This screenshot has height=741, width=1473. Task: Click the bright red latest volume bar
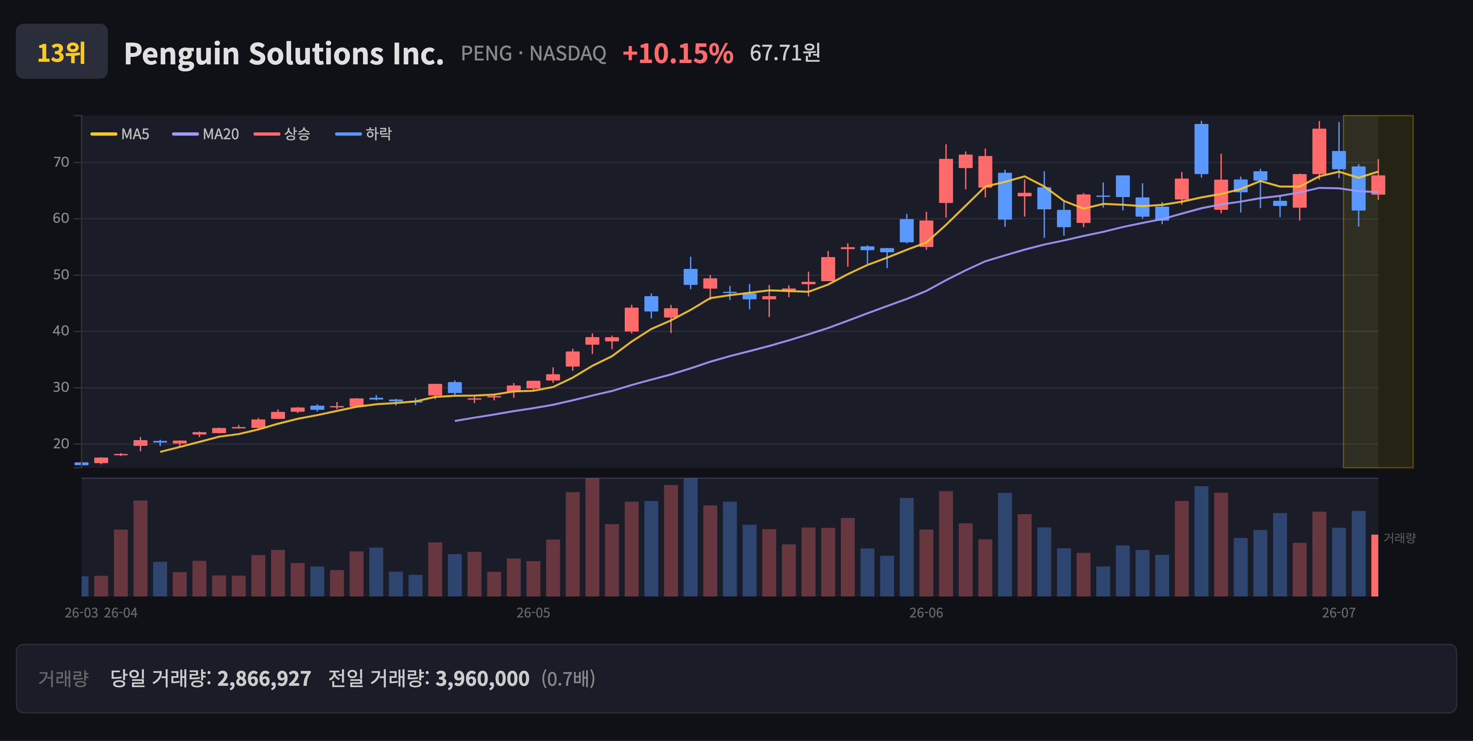(x=1375, y=566)
